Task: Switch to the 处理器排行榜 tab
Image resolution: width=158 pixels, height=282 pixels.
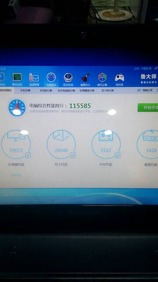Action: tap(87, 90)
